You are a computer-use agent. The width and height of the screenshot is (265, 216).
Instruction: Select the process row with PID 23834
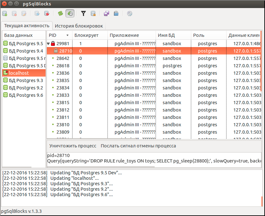[x=154, y=88]
